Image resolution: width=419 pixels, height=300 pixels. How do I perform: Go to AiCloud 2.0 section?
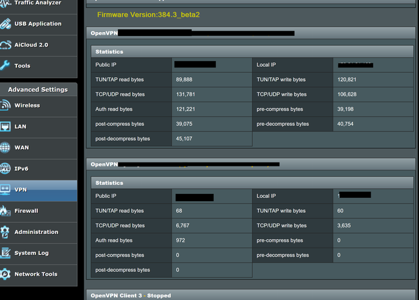tap(31, 45)
